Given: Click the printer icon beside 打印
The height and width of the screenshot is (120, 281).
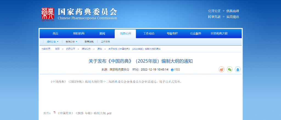Looking at the screenshot, I should pos(172,70).
